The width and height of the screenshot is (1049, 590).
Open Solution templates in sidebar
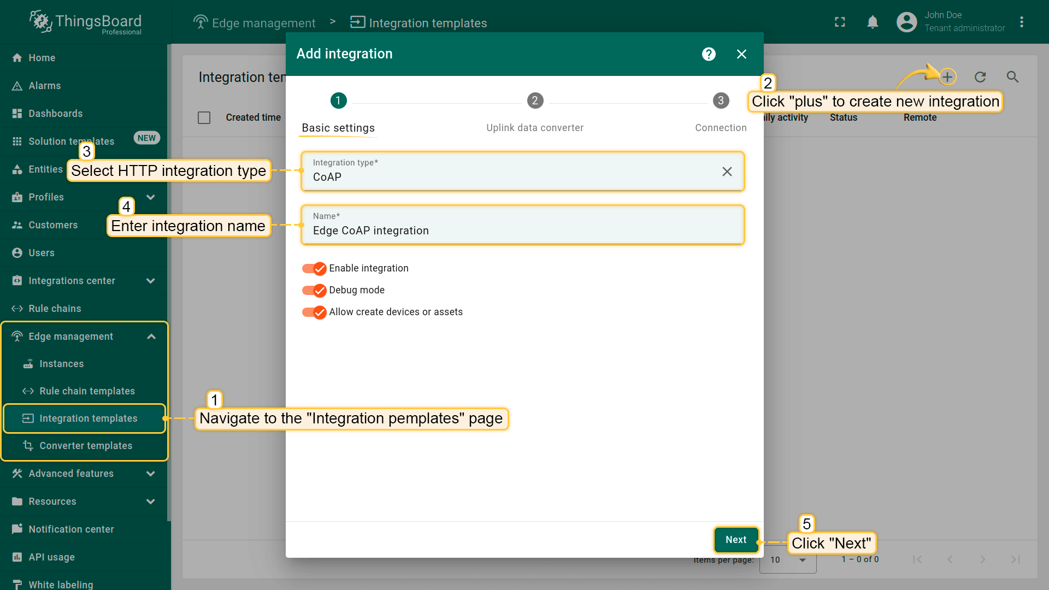point(84,141)
